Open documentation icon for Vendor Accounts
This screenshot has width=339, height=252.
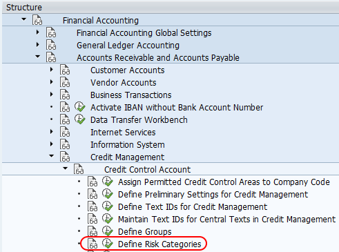[65, 82]
